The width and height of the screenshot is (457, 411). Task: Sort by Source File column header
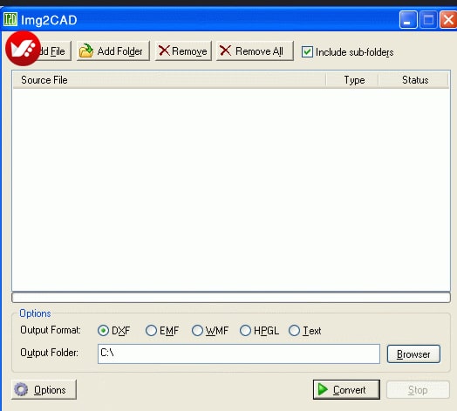click(x=169, y=80)
